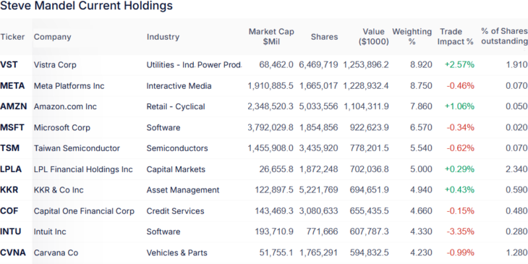Open the META ticker link
The width and height of the screenshot is (528, 264).
pos(12,86)
